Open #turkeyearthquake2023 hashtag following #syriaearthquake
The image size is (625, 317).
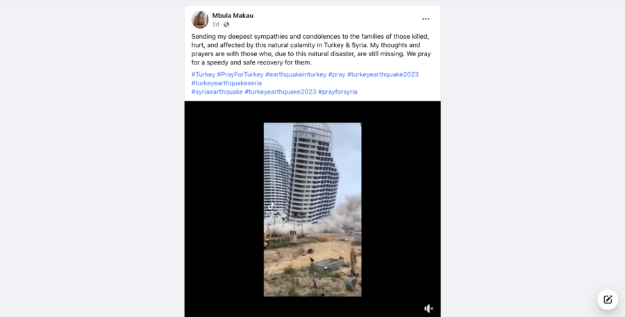[281, 92]
